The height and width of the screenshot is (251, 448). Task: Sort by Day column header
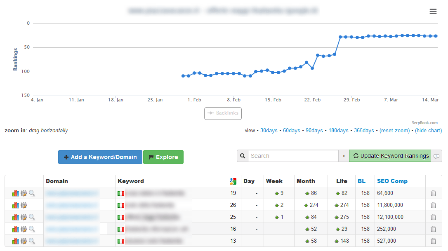249,181
